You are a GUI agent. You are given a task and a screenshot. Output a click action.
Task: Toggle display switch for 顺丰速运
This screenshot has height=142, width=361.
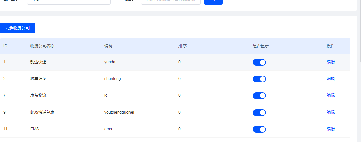tap(259, 79)
